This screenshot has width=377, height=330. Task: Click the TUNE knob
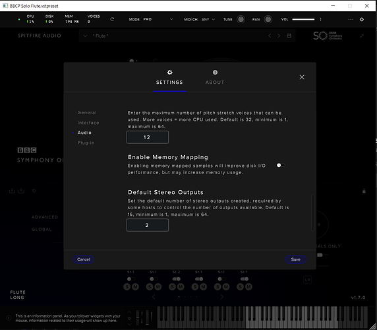(241, 19)
